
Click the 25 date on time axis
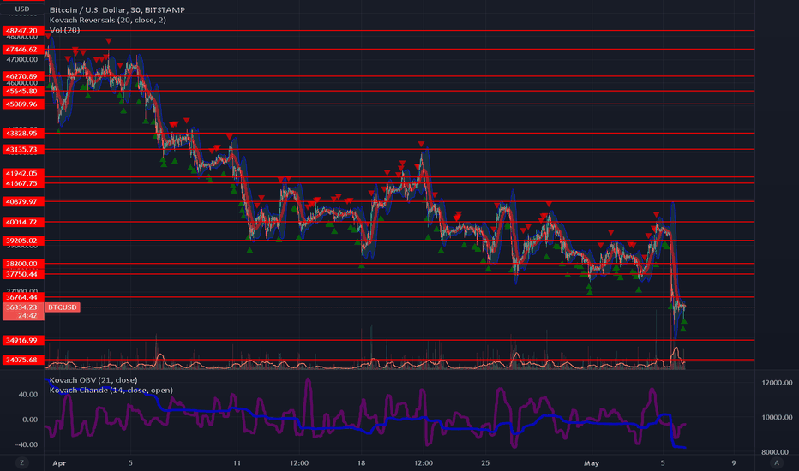pyautogui.click(x=485, y=463)
